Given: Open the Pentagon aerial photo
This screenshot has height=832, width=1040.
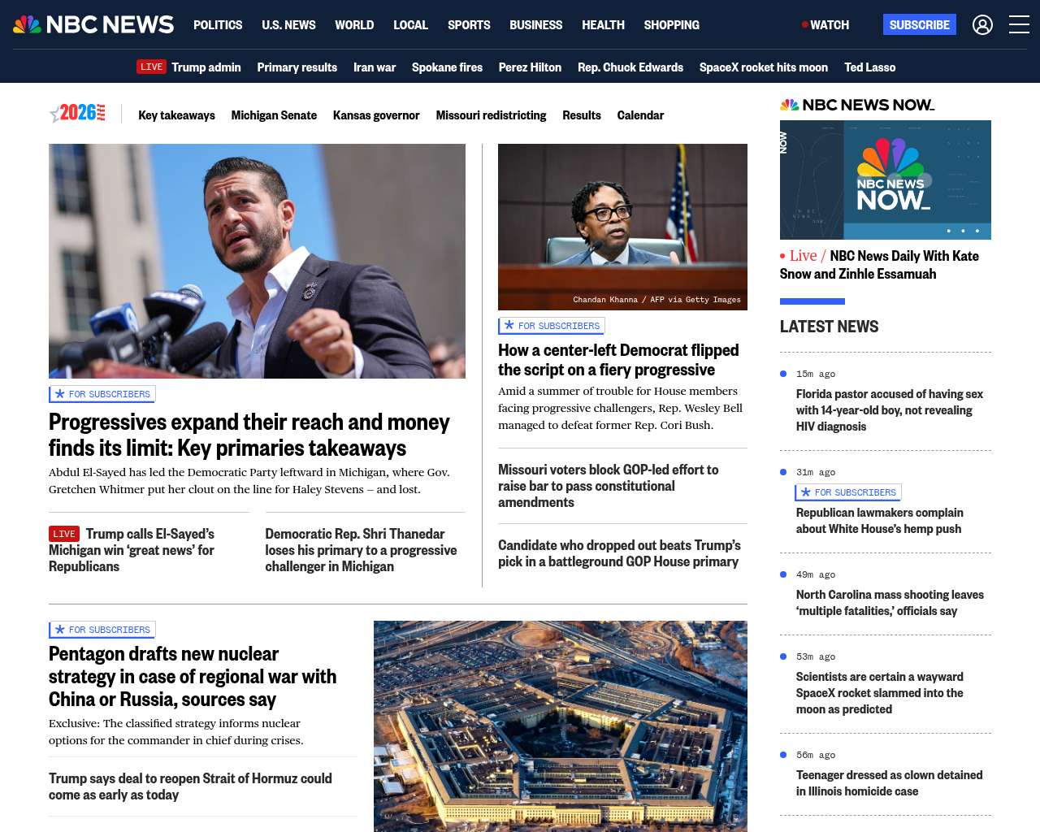Looking at the screenshot, I should point(561,726).
